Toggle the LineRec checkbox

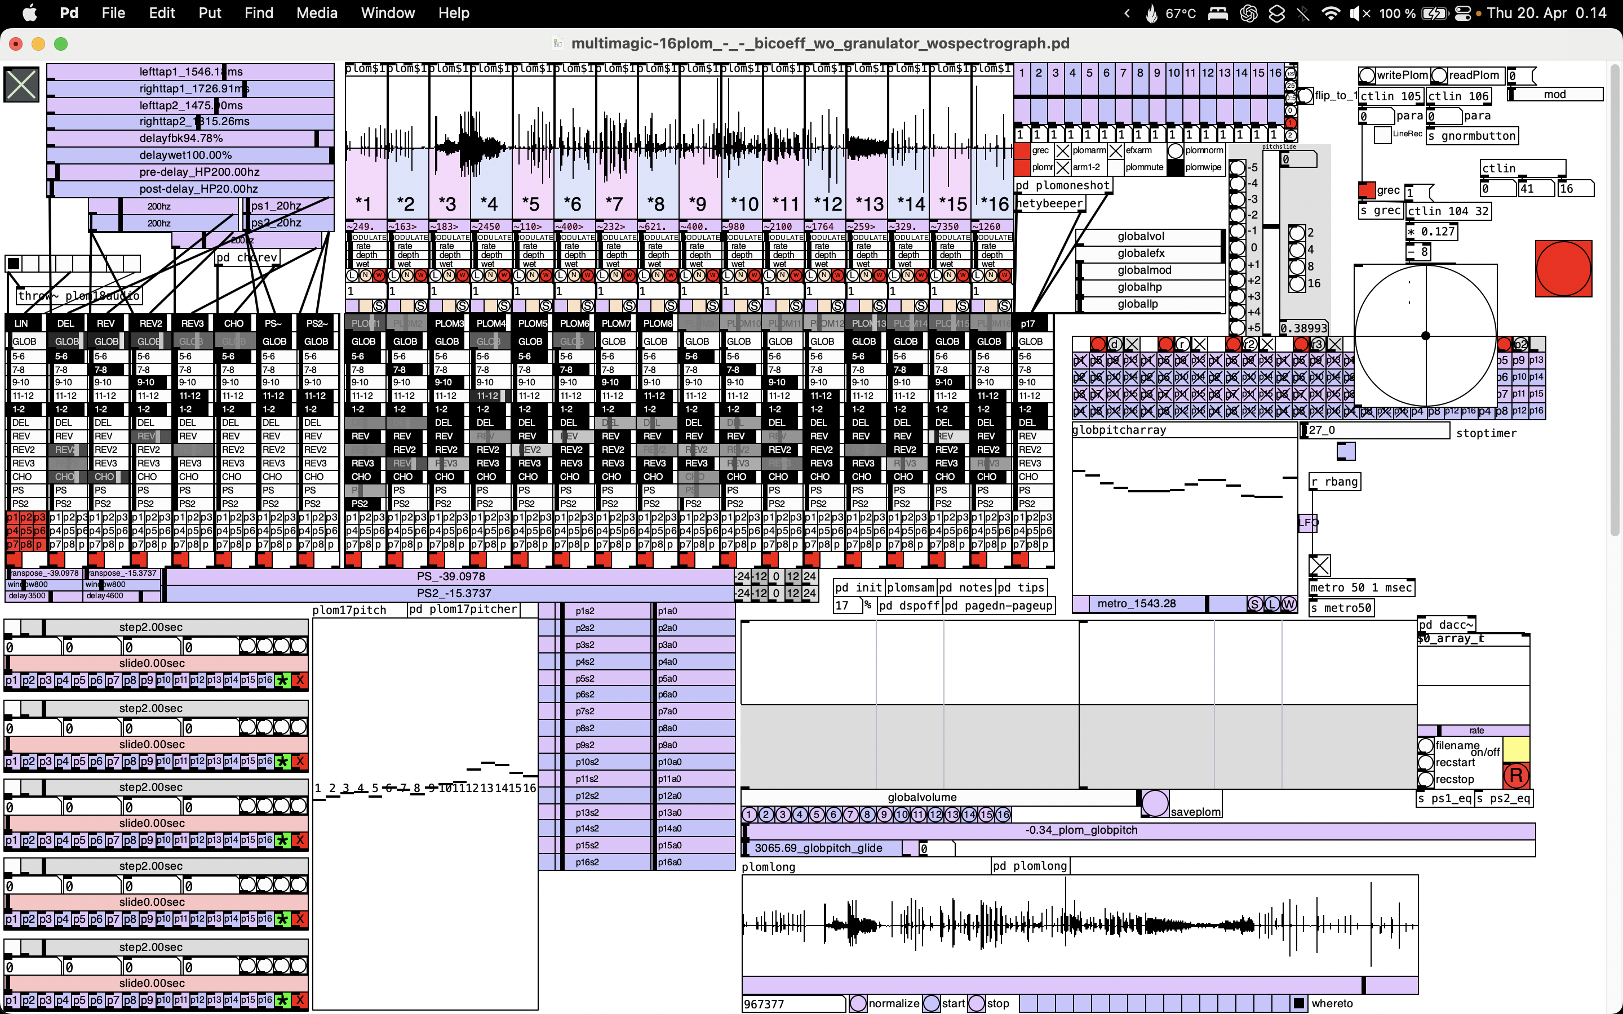pyautogui.click(x=1382, y=135)
